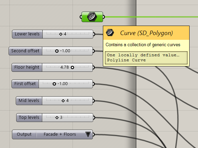Click the Polyline Curve value box
The height and width of the screenshot is (148, 198).
146,58
